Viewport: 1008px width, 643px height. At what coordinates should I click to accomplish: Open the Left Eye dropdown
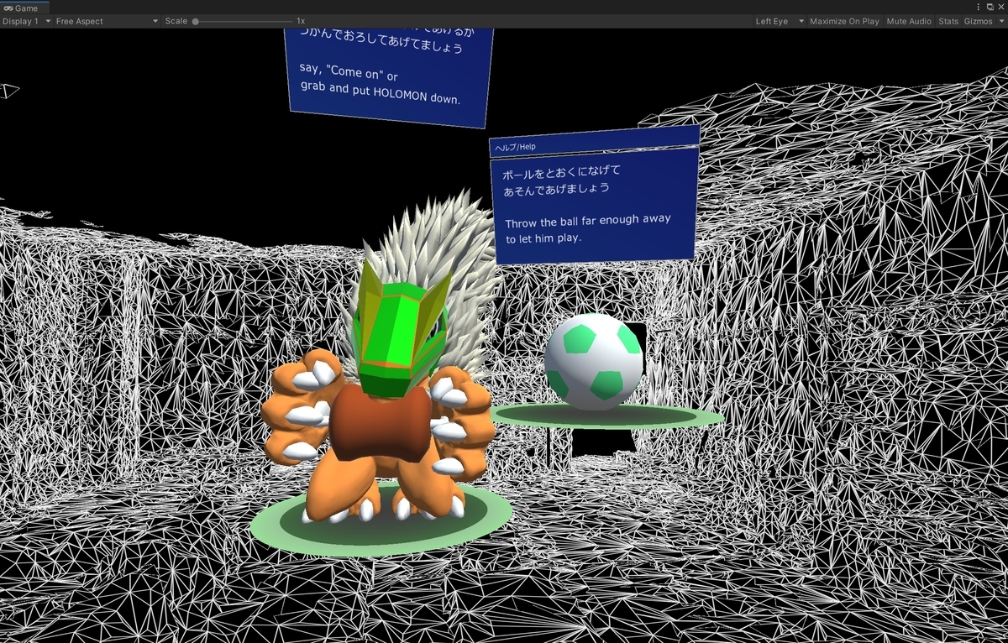tap(780, 21)
